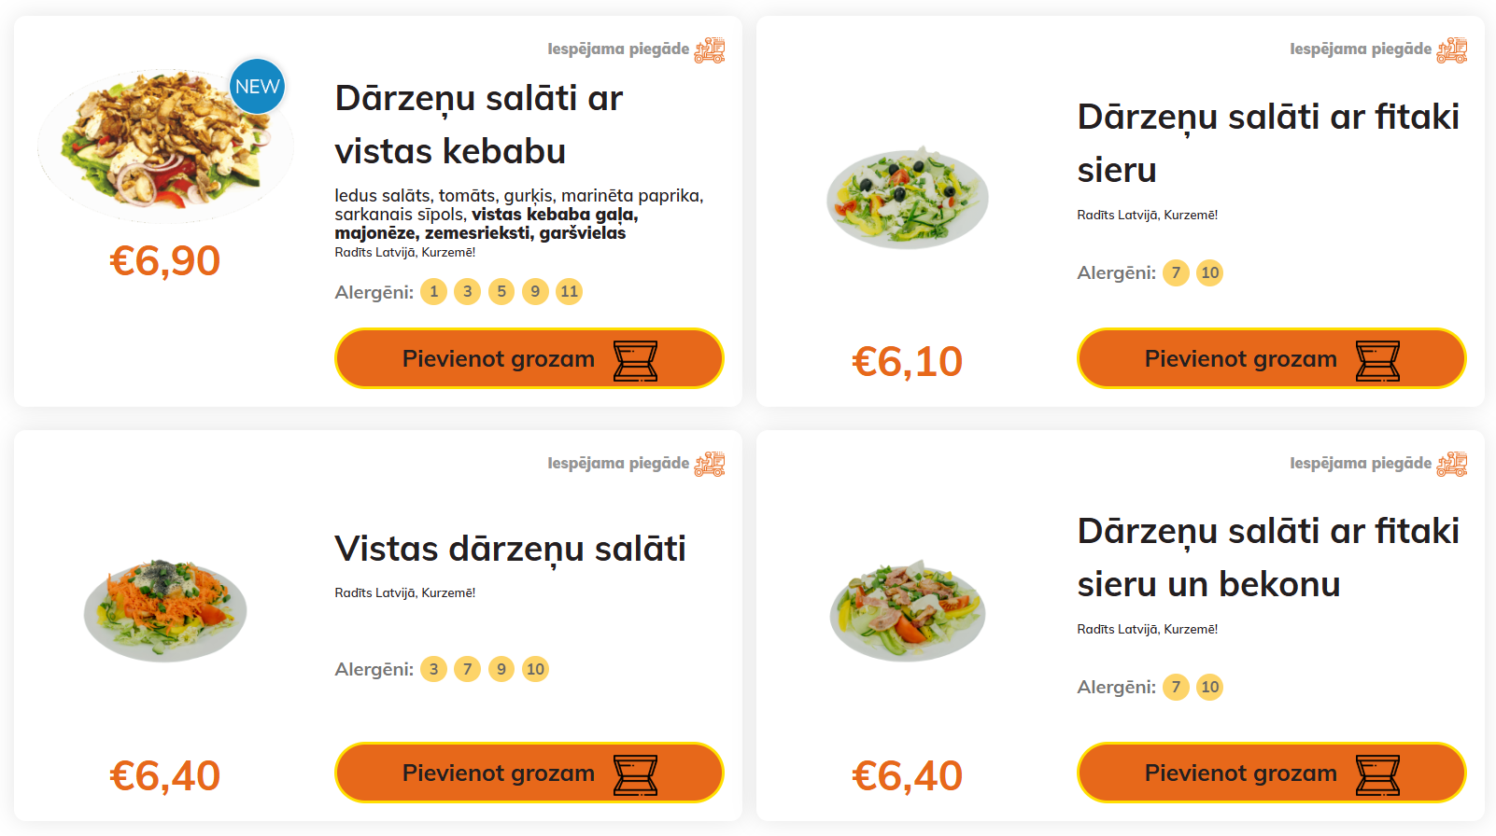Click delivery scooter icon on fitaki cheese salad card
The image size is (1496, 836).
click(x=1452, y=49)
